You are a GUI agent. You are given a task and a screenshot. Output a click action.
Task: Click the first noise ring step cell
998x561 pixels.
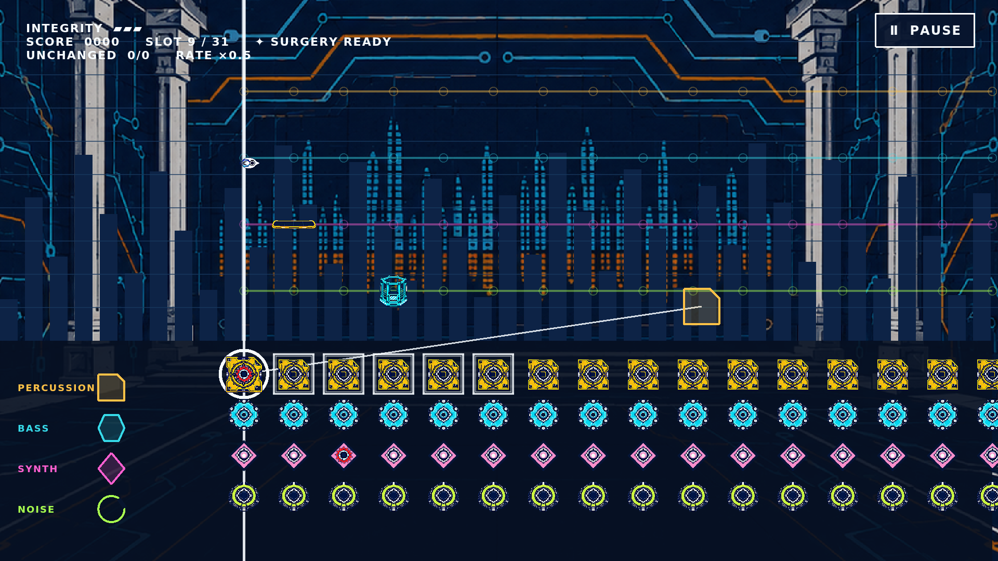click(244, 496)
